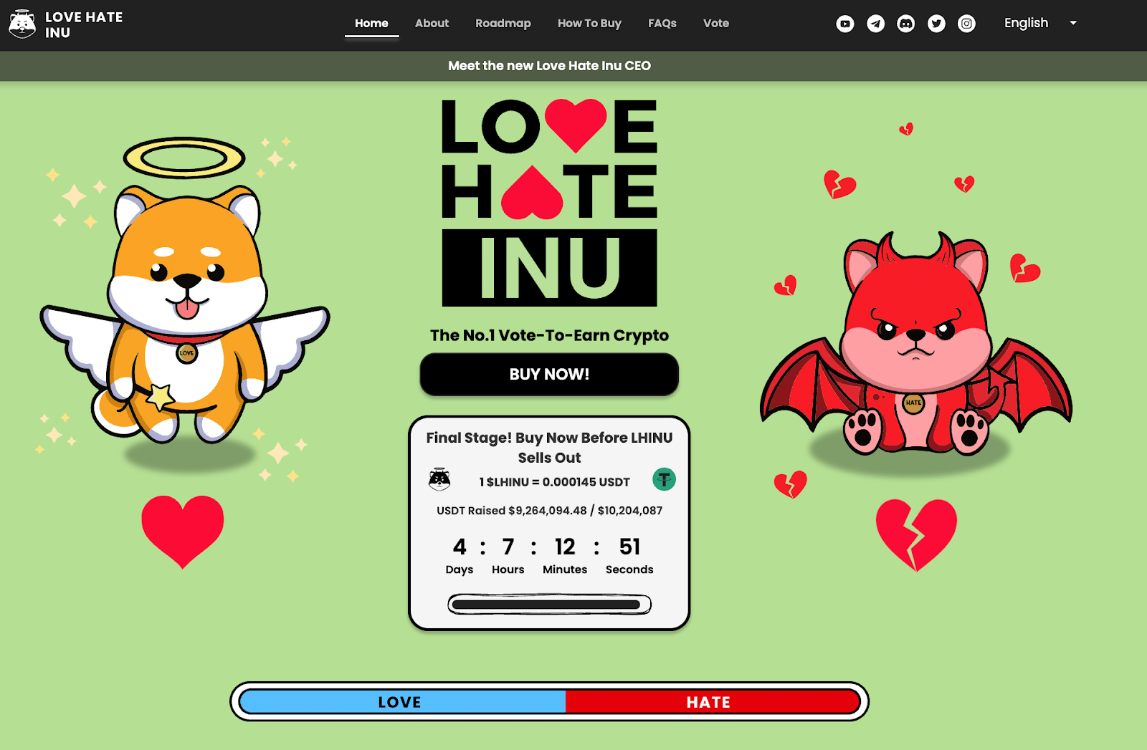1147x750 pixels.
Task: Click the red HATE side of vote bar
Action: [710, 702]
